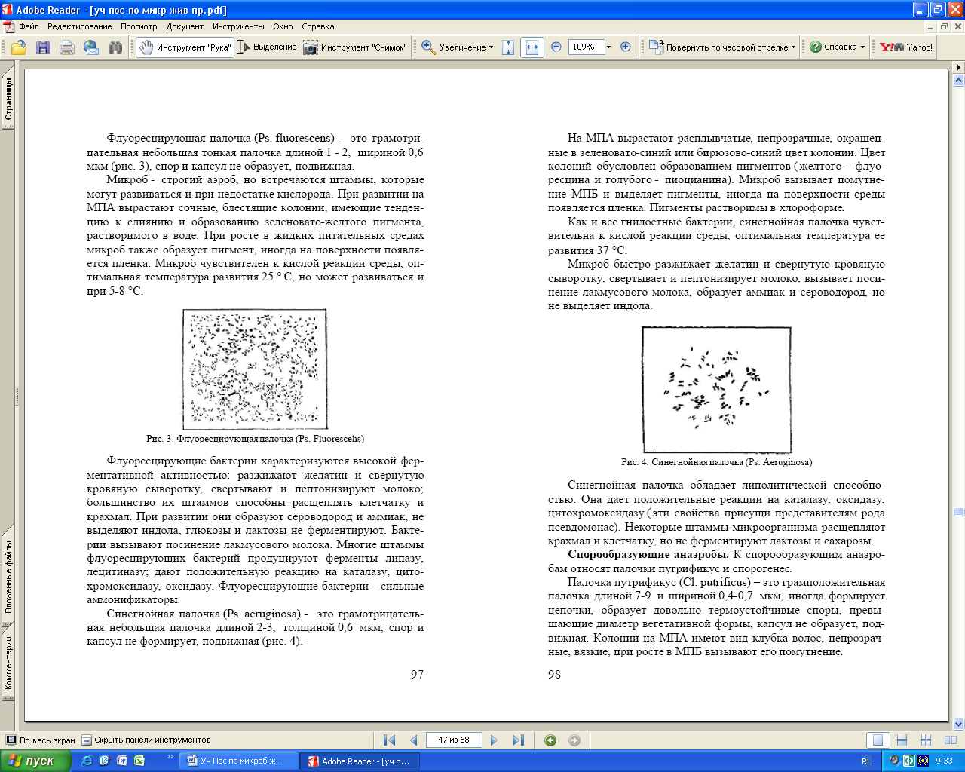Open the Справка toolbar dropdown arrow
This screenshot has height=772, width=965.
(862, 47)
